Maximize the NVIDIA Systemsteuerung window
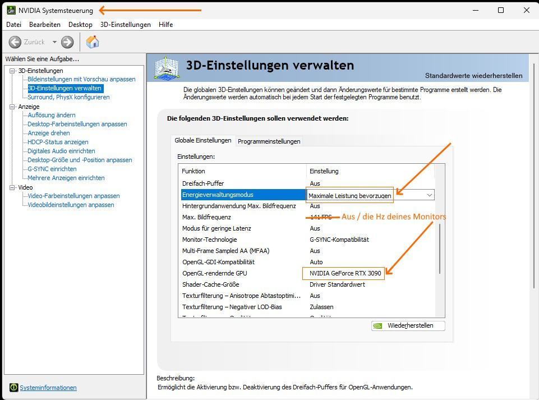Viewport: 539px width, 400px height. tap(501, 10)
